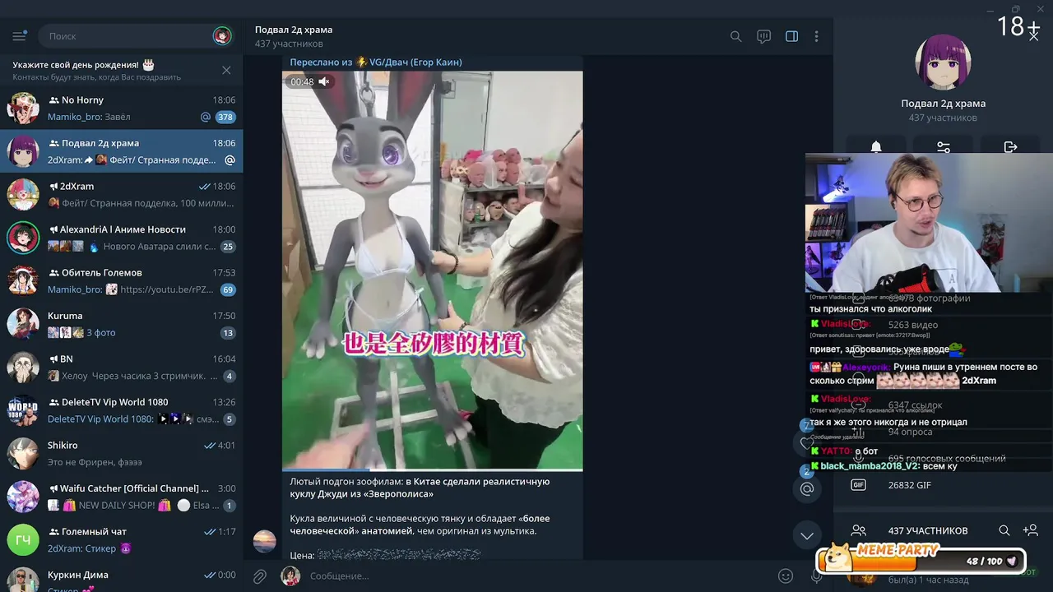Open AlexandriA Аниме Новости channel
The image size is (1053, 592).
[x=121, y=238]
